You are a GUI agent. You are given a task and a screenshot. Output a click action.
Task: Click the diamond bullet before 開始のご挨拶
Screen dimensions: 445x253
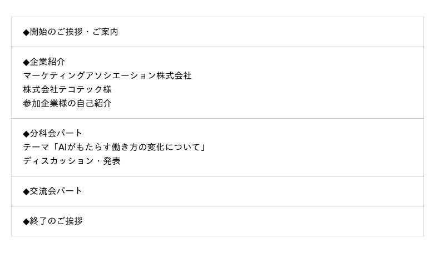coord(26,32)
